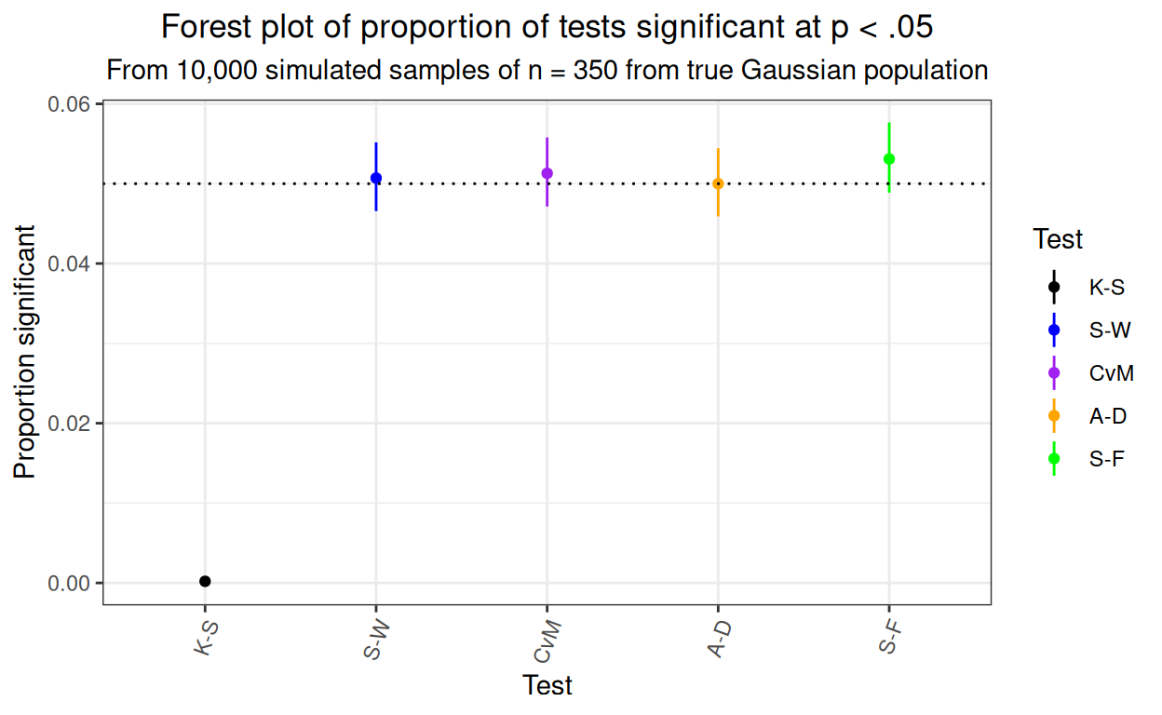Image resolution: width=1162 pixels, height=715 pixels.
Task: Select the purple CvM legend key
Action: click(1054, 373)
